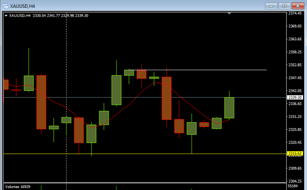Click the 55184 volume scale value
Viewport: 307px width, 190px height.
293,186
